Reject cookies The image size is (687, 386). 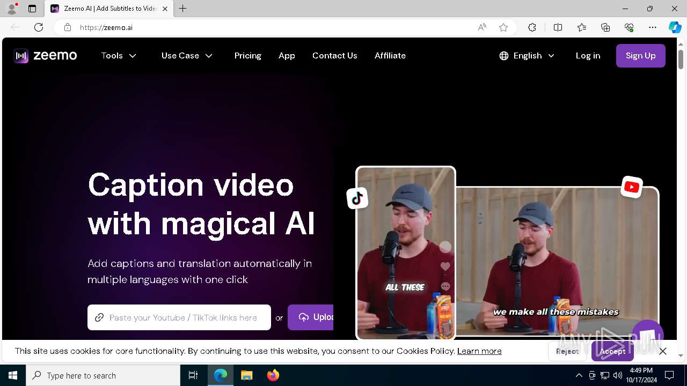coord(567,351)
